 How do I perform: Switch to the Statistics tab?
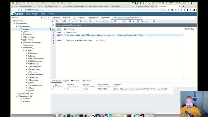[x=82, y=18]
